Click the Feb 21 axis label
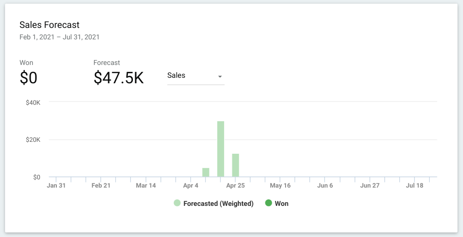 [x=101, y=186]
